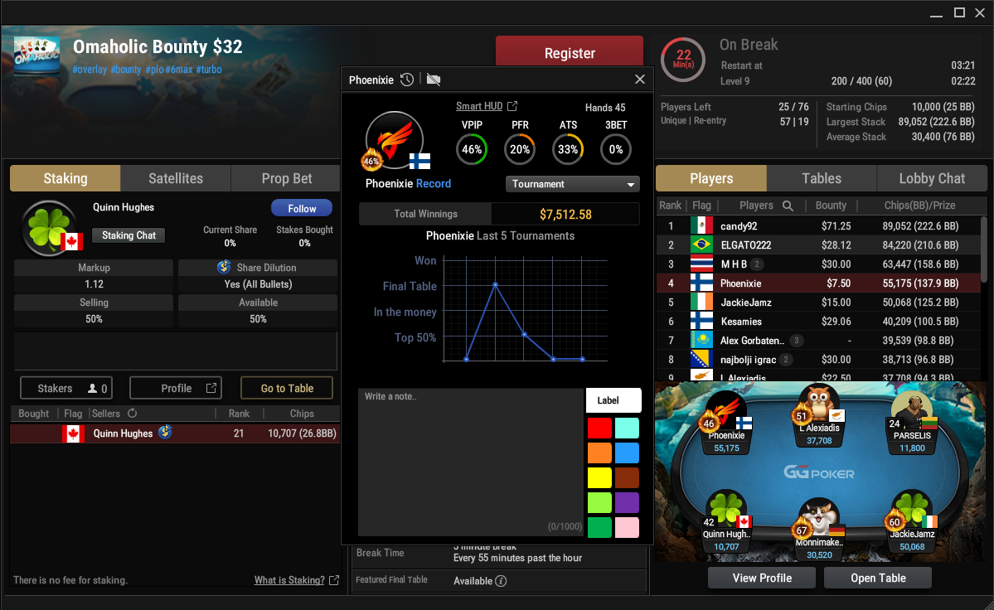Click Featured Final Table info icon
The image size is (994, 610).
click(x=501, y=581)
